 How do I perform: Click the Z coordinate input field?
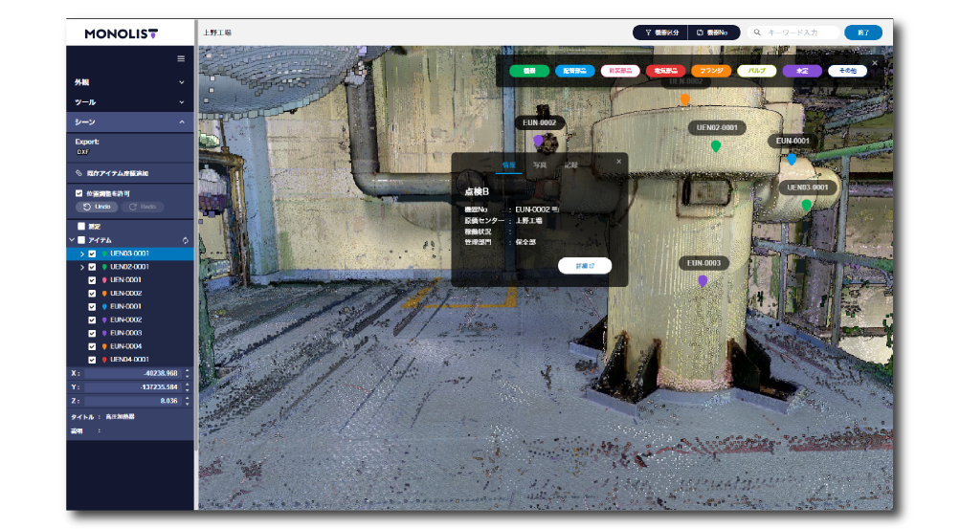[133, 401]
